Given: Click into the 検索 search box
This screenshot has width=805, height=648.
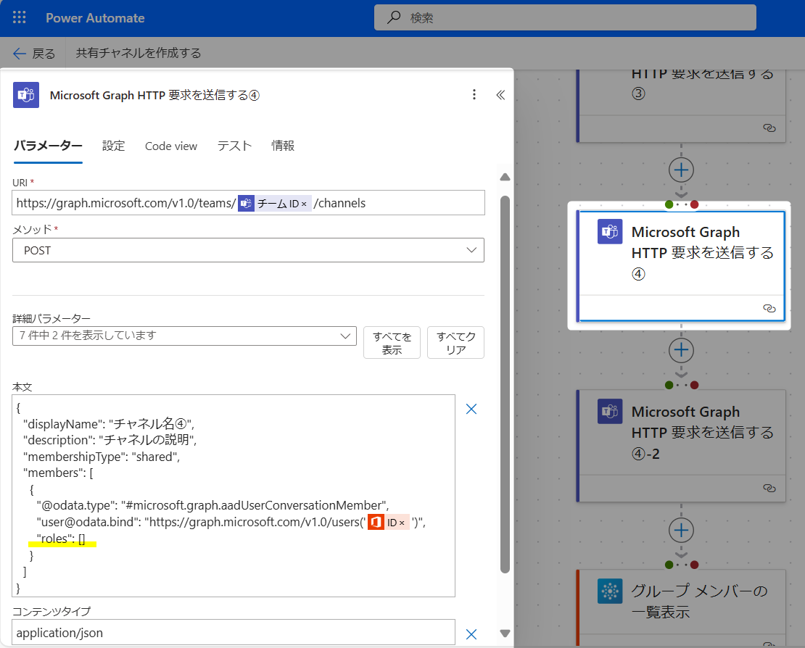Looking at the screenshot, I should point(565,17).
